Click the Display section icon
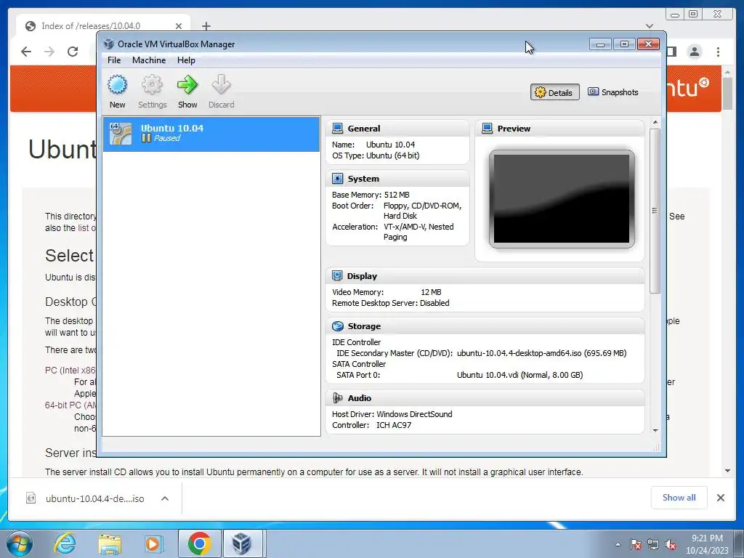Image resolution: width=744 pixels, height=558 pixels. 337,275
